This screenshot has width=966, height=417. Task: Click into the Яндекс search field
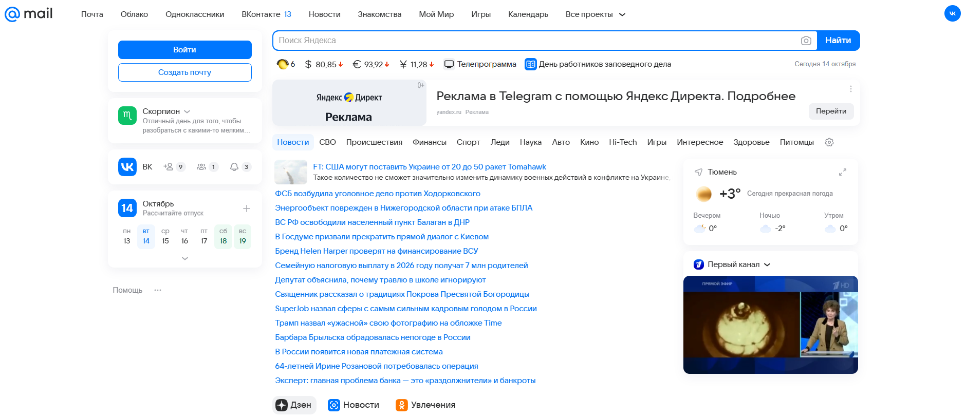click(x=534, y=41)
